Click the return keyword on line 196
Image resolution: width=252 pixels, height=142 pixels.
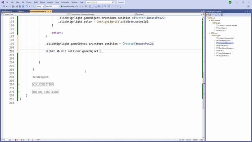click(x=56, y=33)
